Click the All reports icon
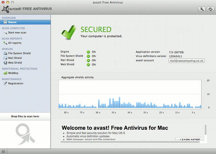 coord(5,43)
